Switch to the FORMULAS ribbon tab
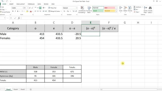The width and height of the screenshot is (162, 91). click(31, 4)
